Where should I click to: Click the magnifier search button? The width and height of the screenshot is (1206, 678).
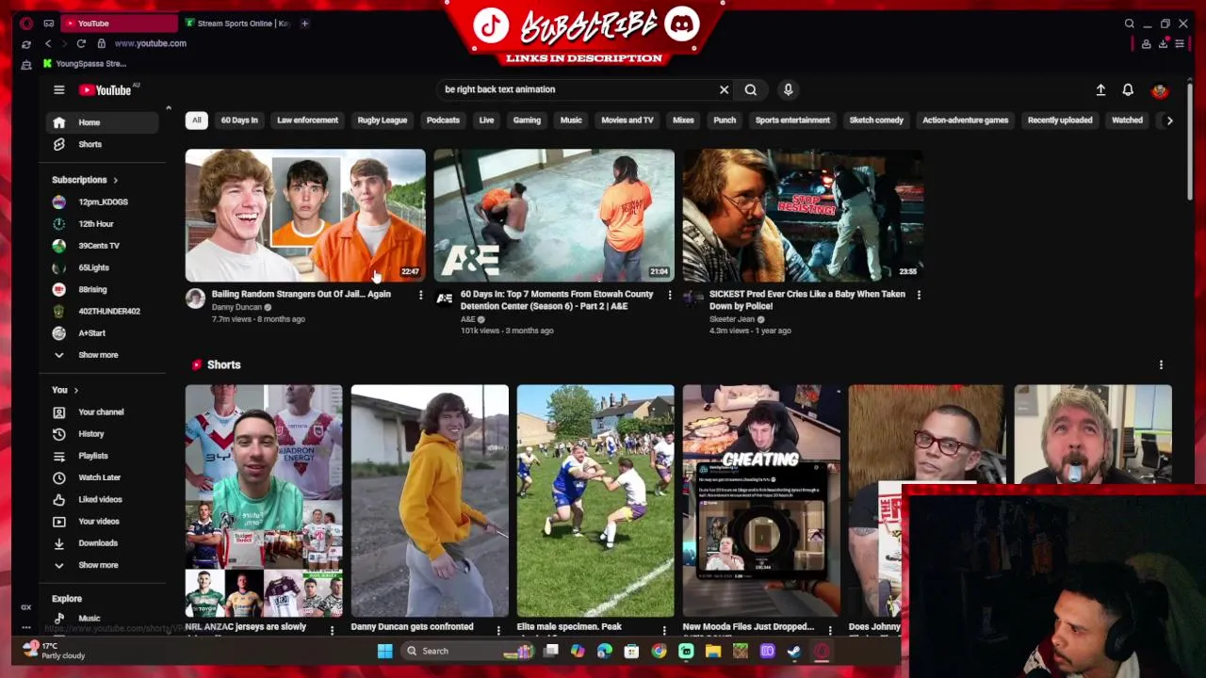(751, 89)
